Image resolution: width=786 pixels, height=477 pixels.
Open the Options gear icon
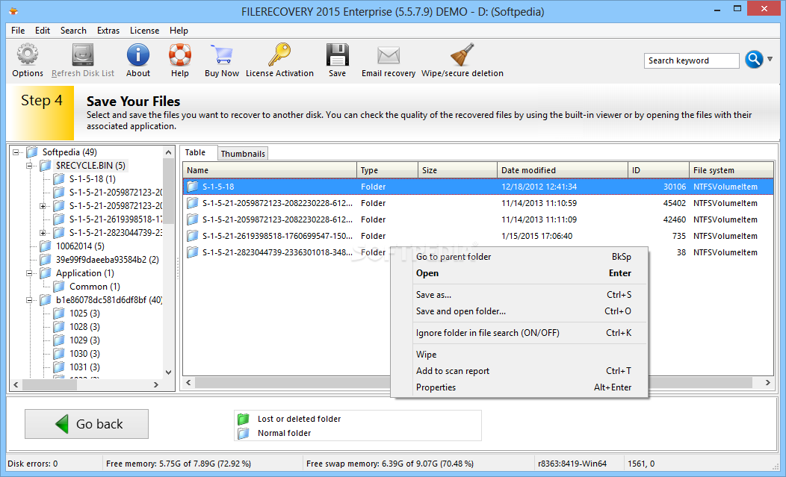point(28,54)
